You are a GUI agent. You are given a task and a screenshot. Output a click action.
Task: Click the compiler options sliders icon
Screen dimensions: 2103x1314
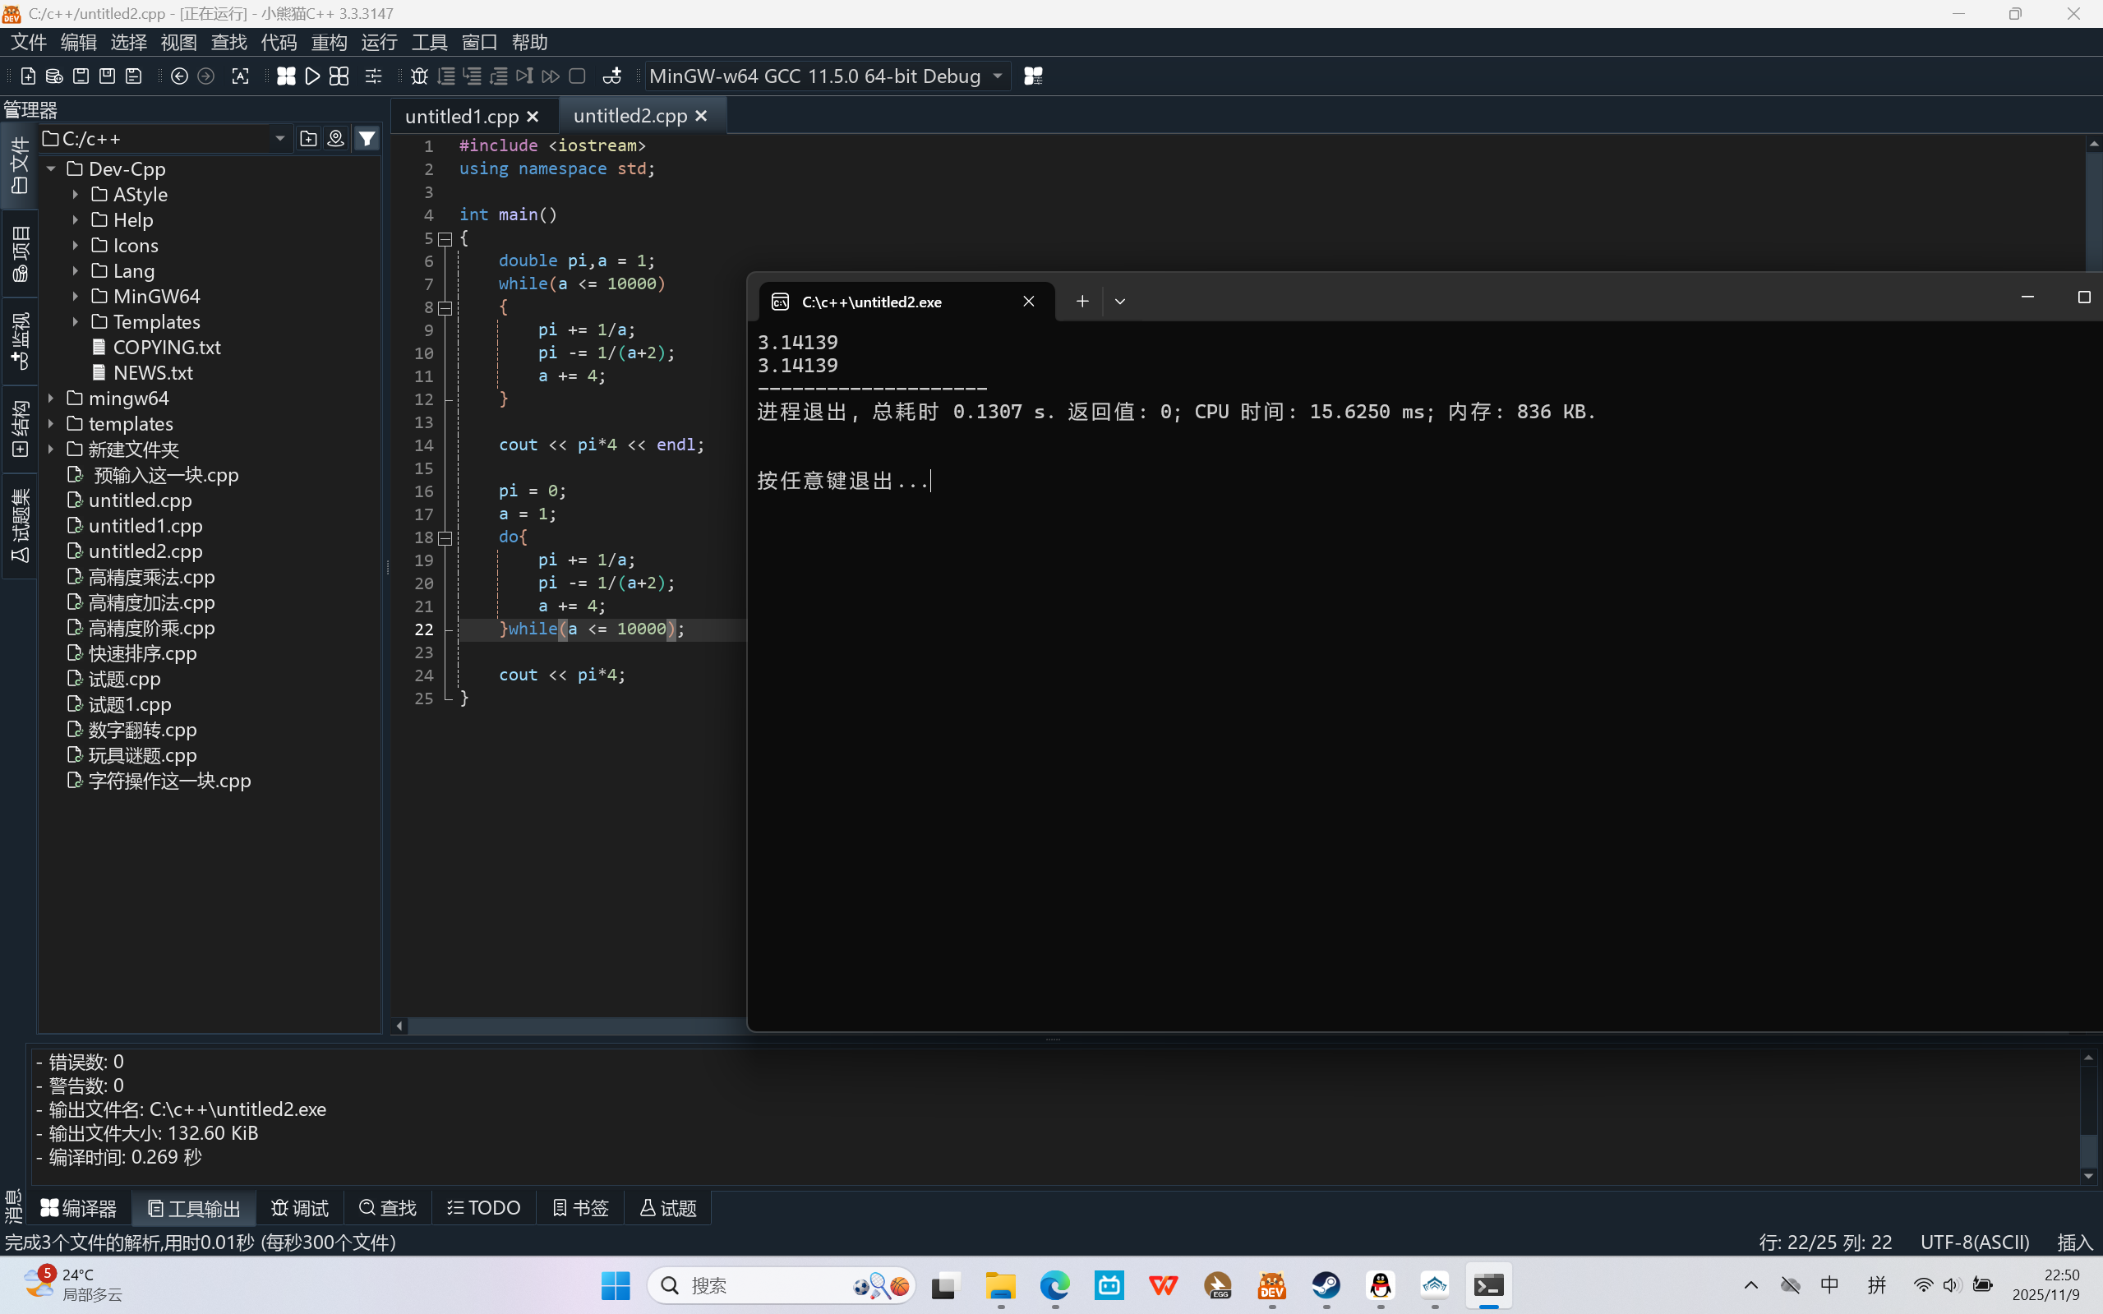pos(374,76)
